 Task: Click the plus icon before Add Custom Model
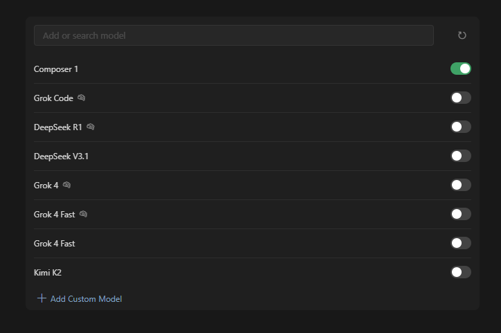click(x=42, y=298)
